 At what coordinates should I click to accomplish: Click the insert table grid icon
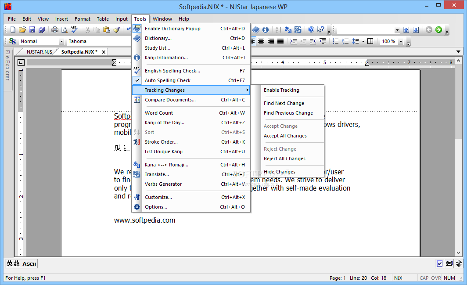[x=370, y=41]
